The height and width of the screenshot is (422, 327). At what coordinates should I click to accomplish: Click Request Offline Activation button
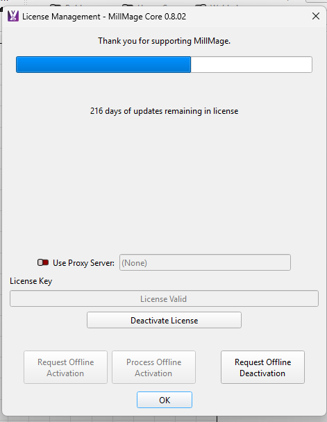(65, 367)
